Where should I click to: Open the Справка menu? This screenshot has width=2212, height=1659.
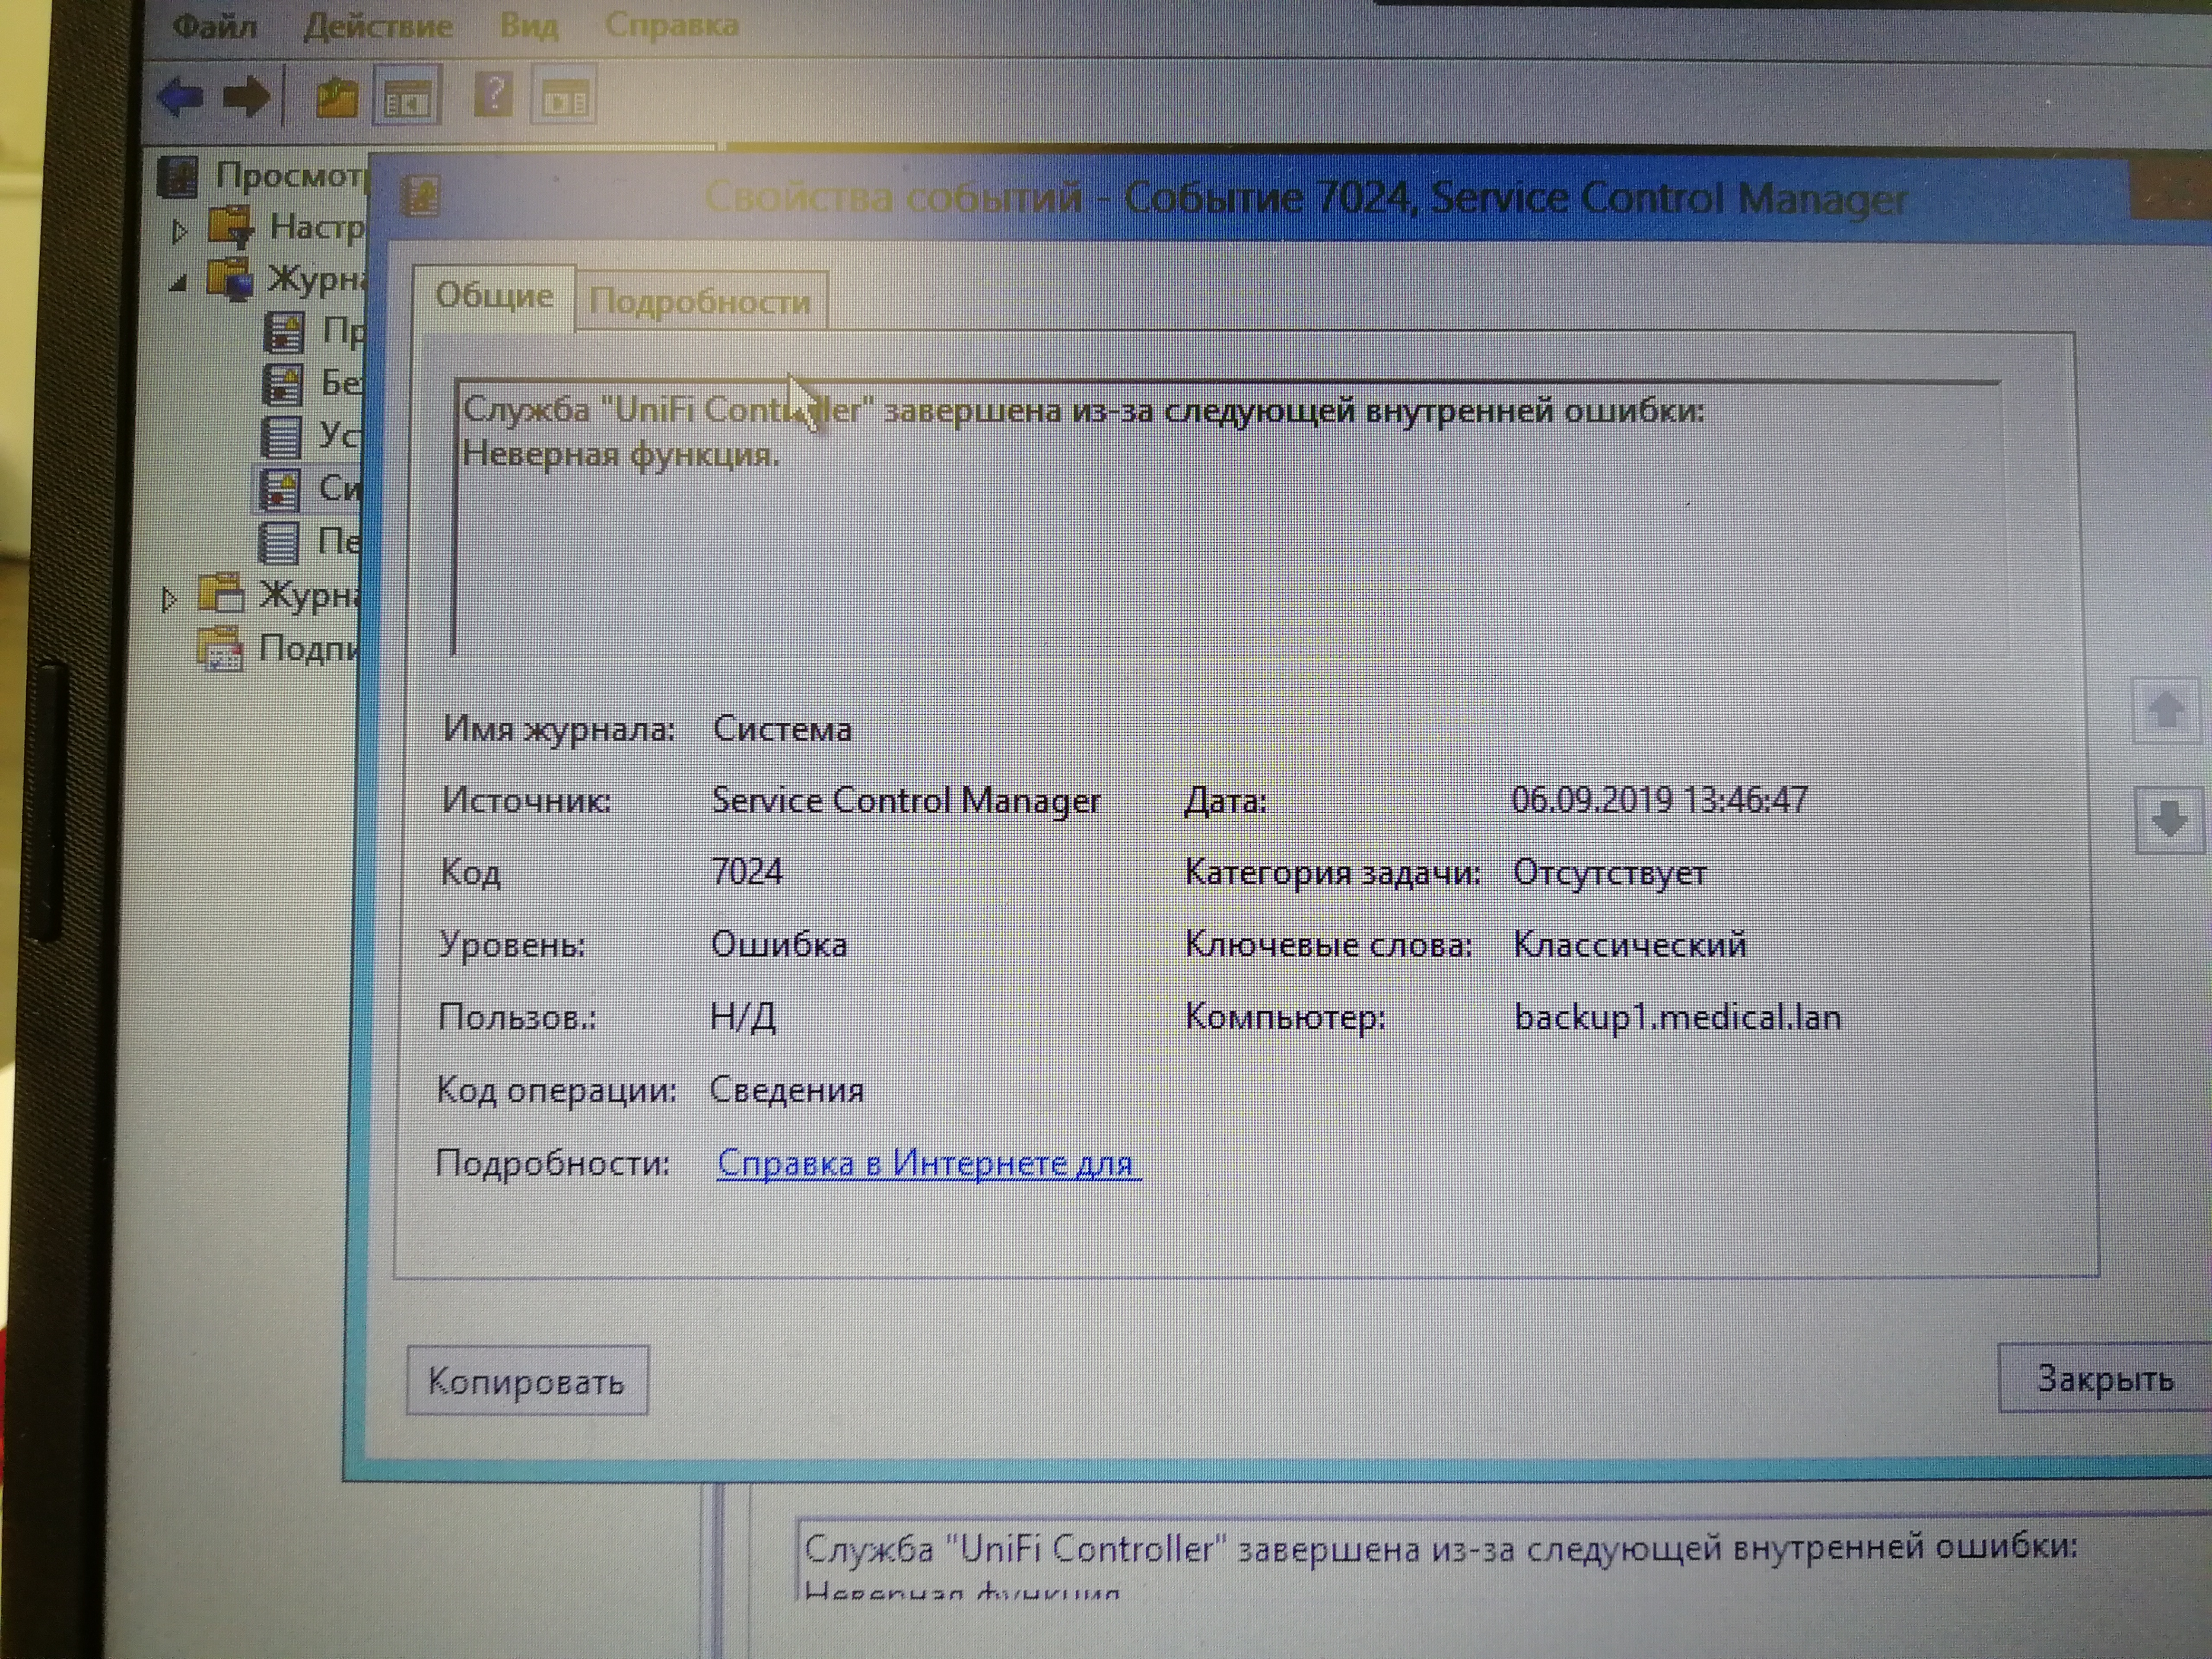tap(672, 24)
